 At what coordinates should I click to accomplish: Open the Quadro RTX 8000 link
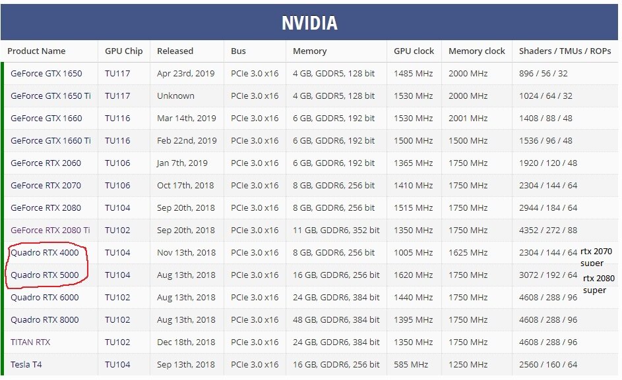tap(45, 320)
